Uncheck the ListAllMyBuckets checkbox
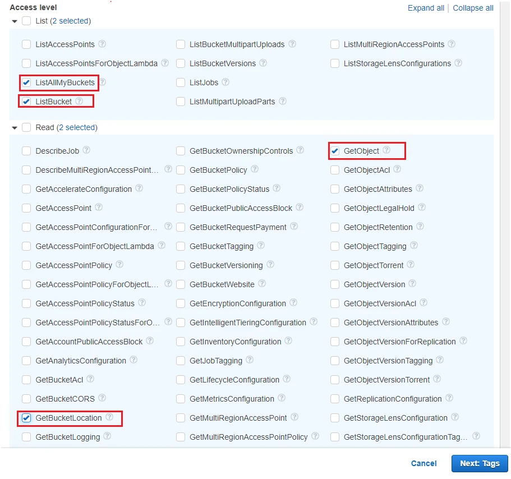The image size is (511, 479). click(26, 82)
